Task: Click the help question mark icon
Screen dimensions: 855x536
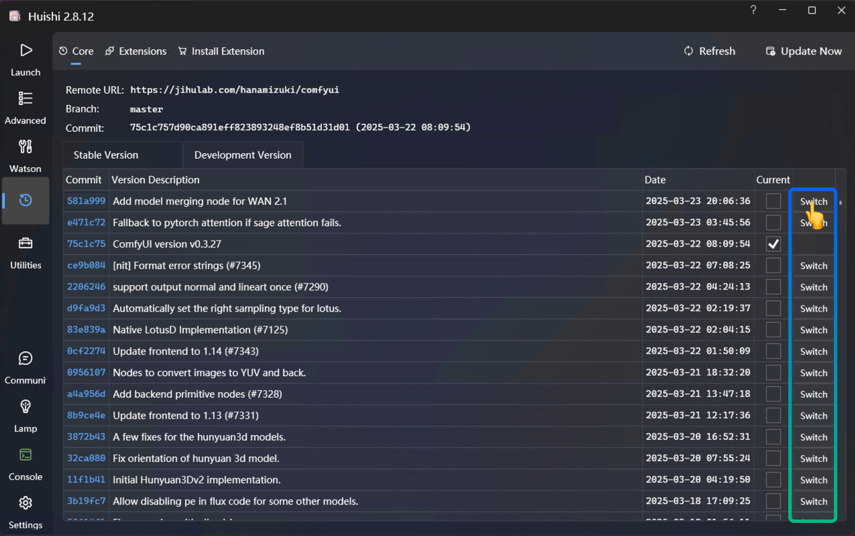Action: (x=753, y=10)
